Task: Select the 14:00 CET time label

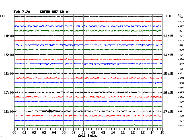Action: (9, 36)
